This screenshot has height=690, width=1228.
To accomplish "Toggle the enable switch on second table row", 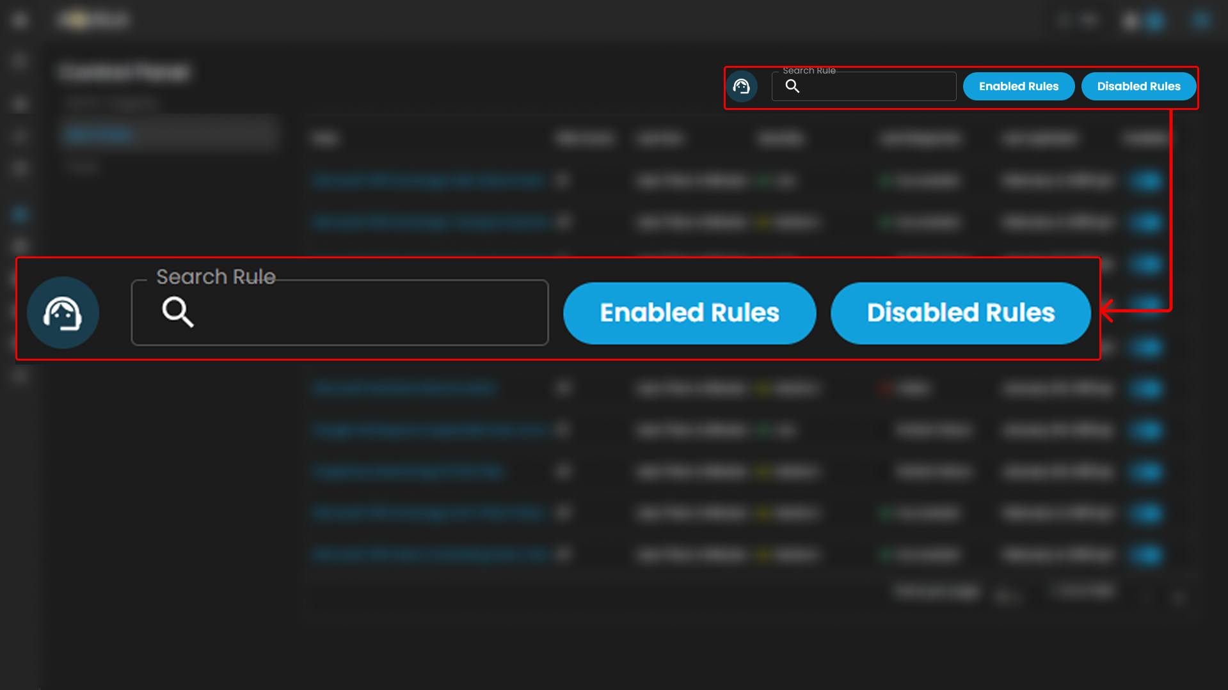I will click(x=1147, y=223).
